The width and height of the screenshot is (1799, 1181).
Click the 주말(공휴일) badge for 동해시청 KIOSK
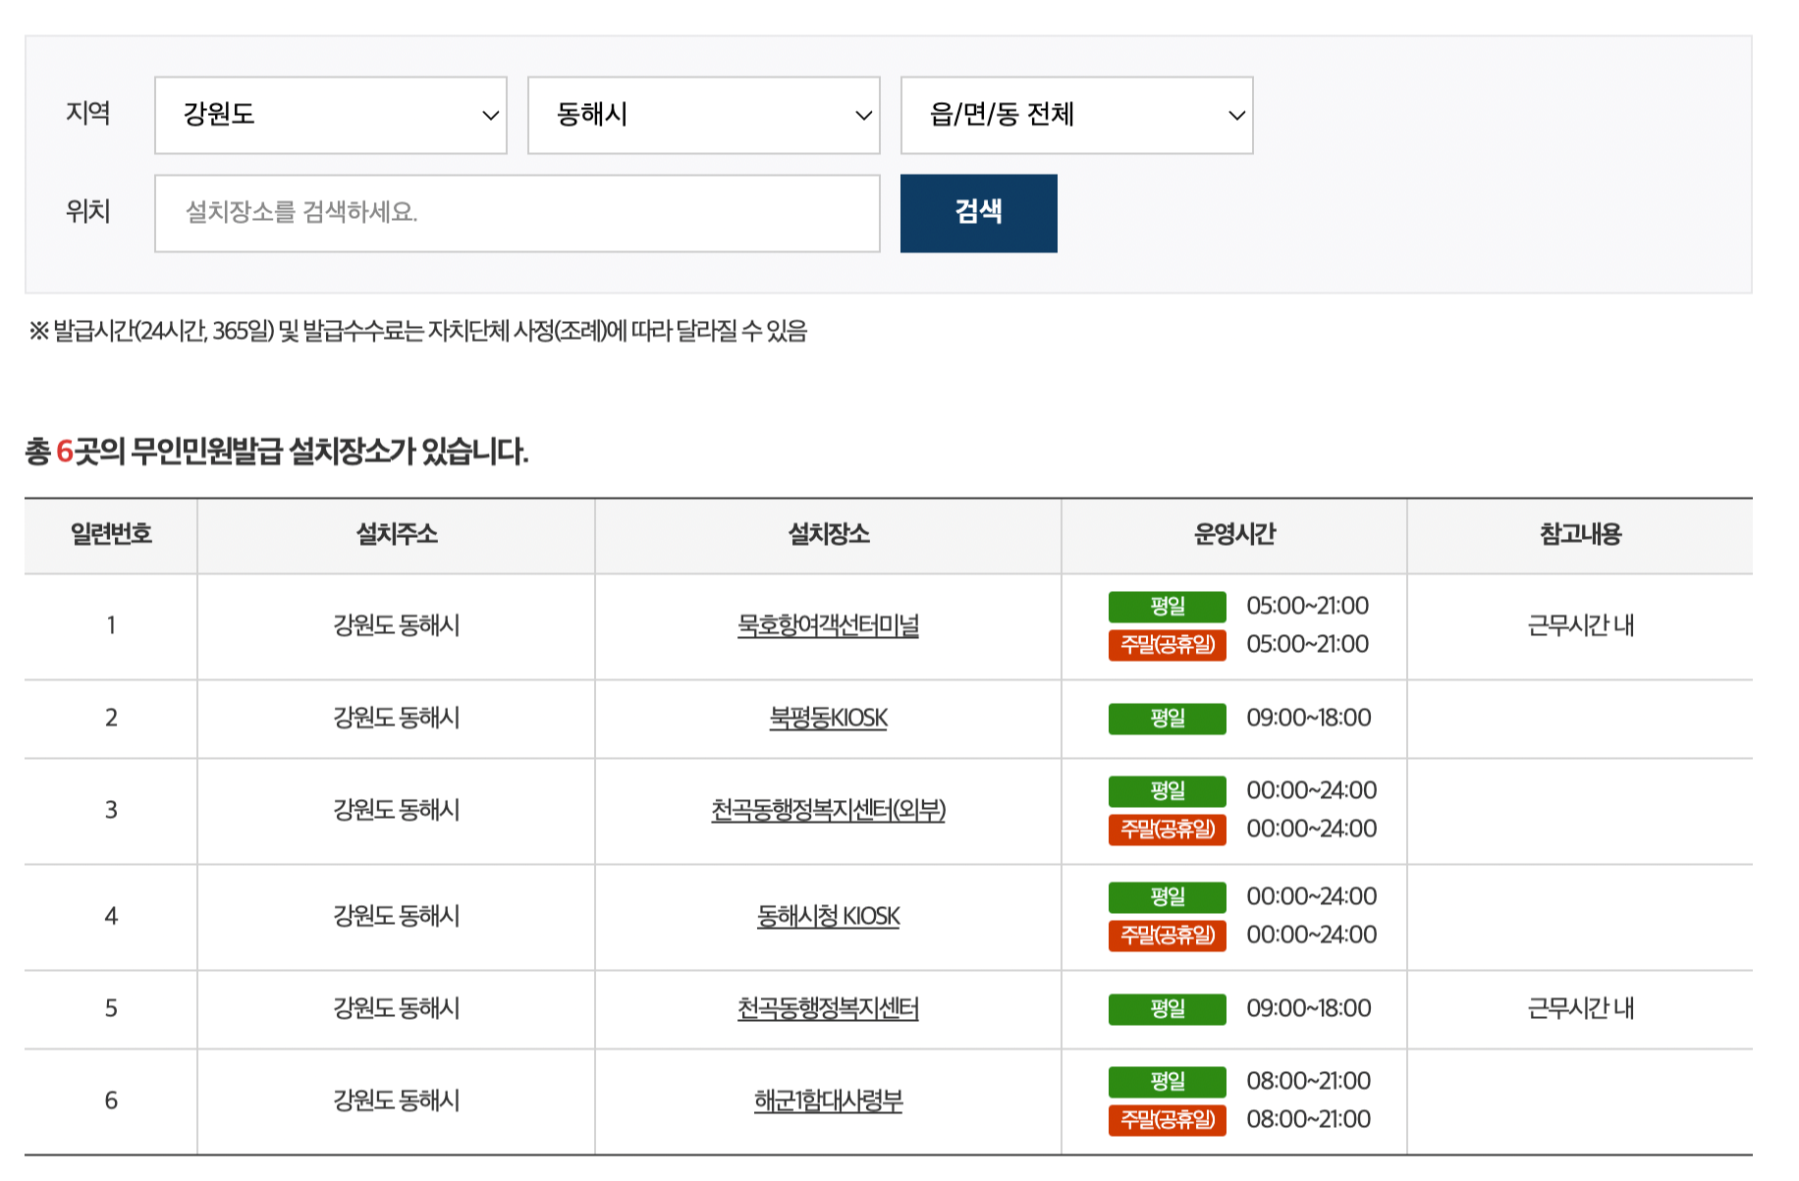click(1167, 936)
